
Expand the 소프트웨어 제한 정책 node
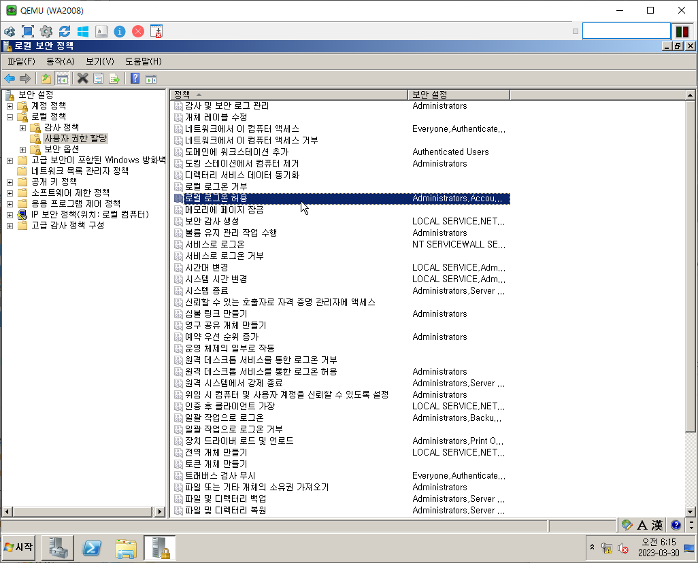pyautogui.click(x=10, y=193)
